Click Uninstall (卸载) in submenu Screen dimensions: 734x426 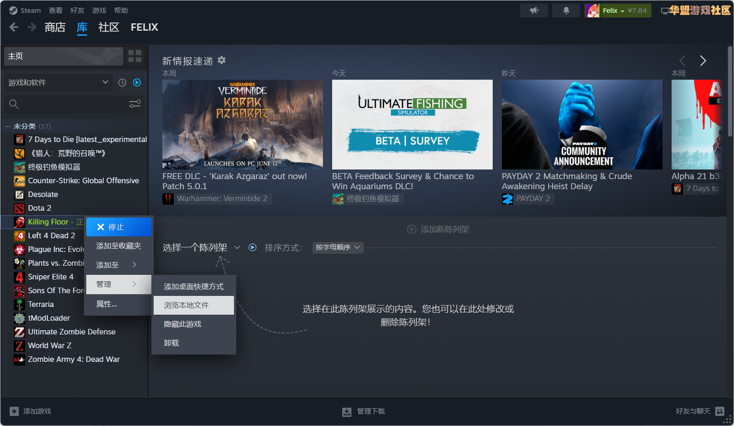[194, 343]
